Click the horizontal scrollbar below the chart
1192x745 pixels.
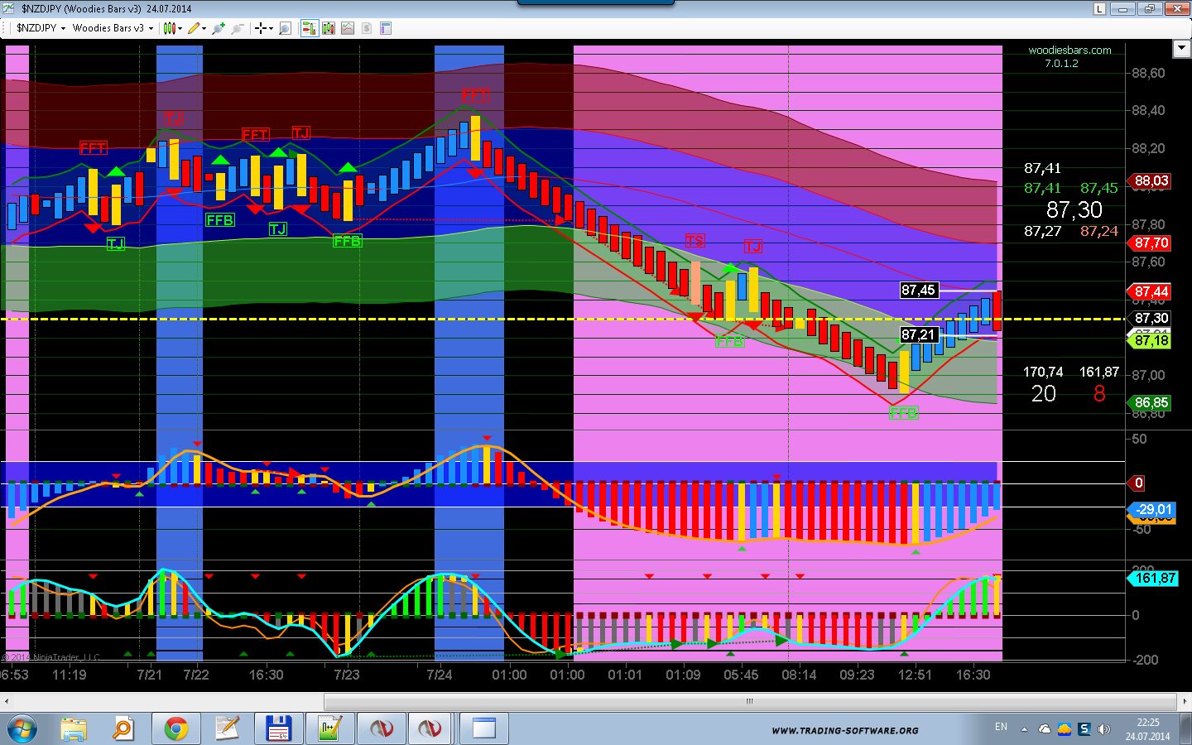coord(749,701)
